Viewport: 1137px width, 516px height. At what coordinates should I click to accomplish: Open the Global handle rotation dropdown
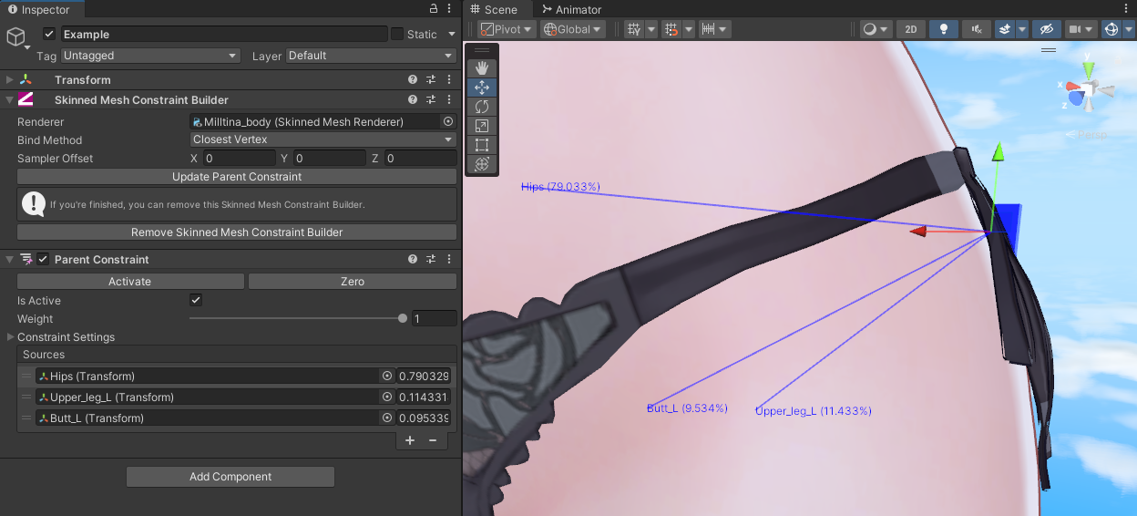[573, 29]
